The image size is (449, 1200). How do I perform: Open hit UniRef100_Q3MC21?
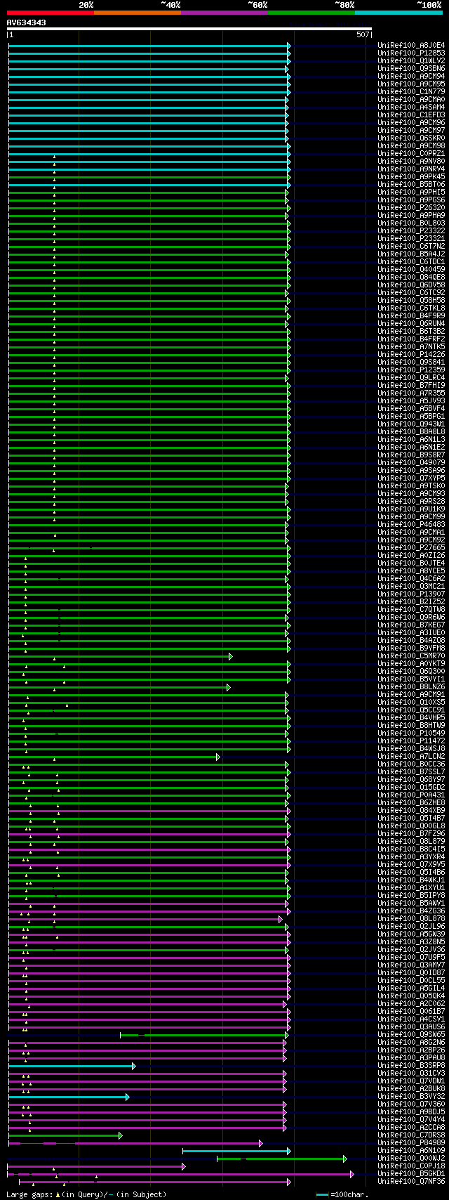tap(411, 586)
